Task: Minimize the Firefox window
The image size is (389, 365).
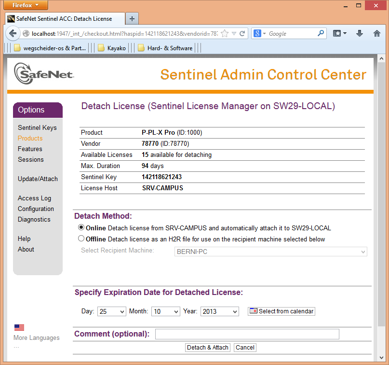Action: [x=346, y=5]
